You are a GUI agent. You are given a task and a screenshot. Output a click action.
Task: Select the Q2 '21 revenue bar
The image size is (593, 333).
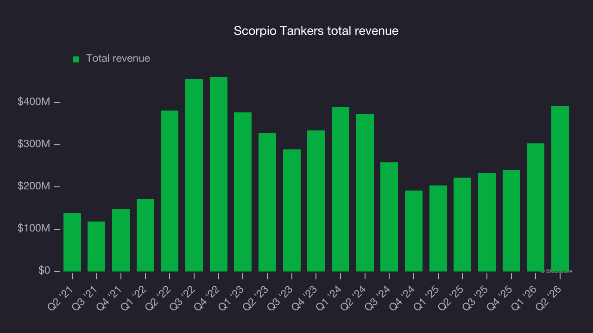[x=72, y=242]
